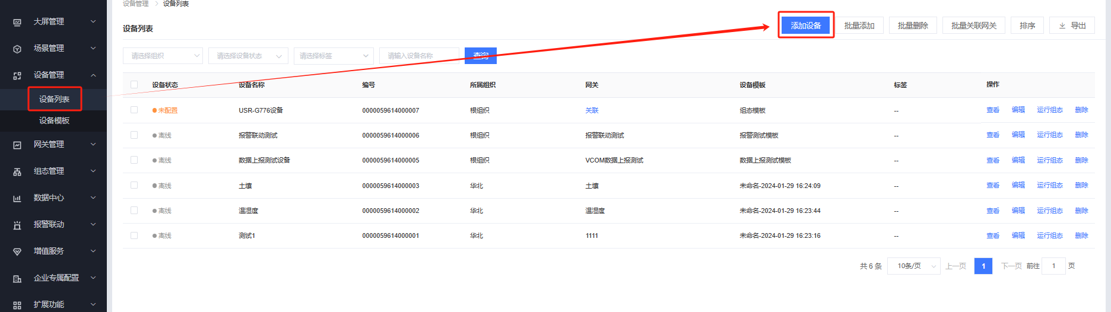This screenshot has height=312, width=1111.
Task: Open 设备模板 in the sidebar submenu
Action: pos(54,120)
